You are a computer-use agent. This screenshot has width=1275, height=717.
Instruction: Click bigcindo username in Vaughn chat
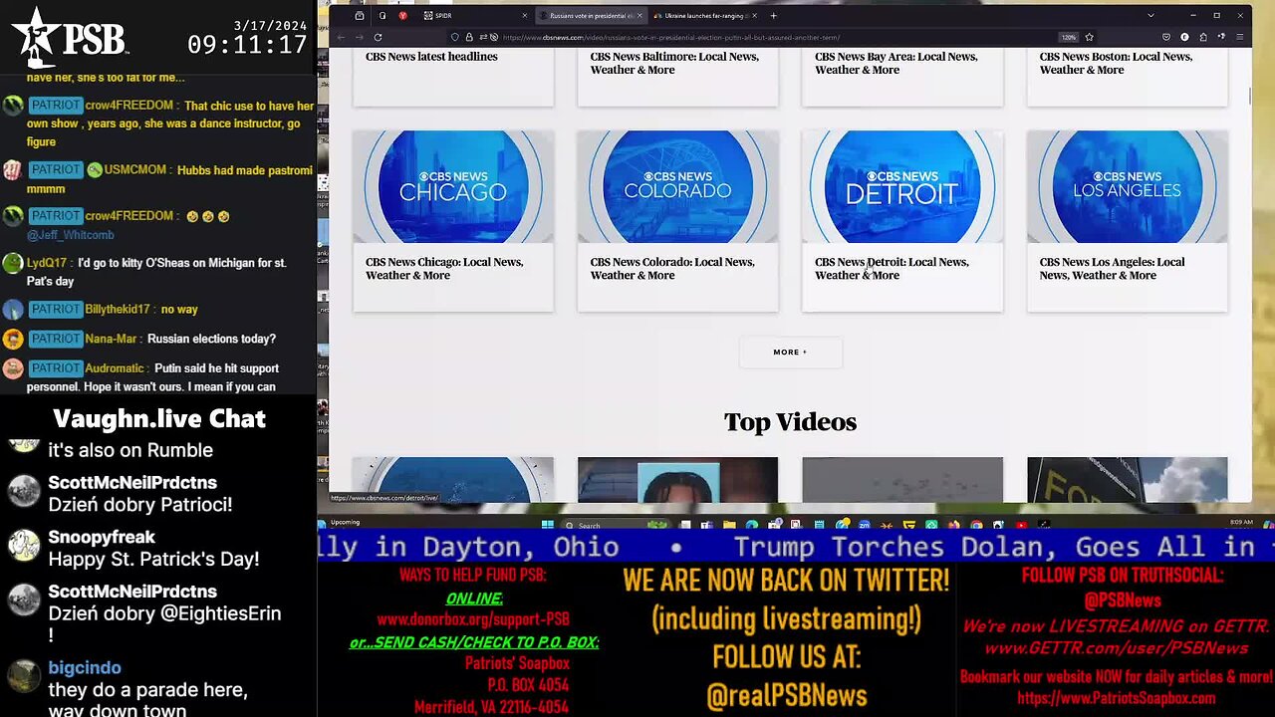click(85, 668)
